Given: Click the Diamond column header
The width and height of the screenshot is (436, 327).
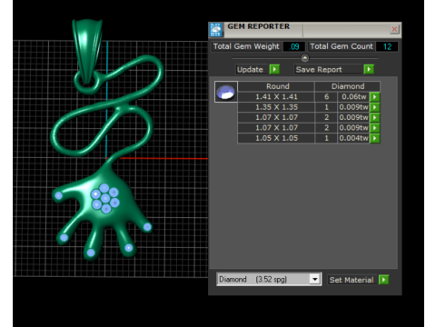Looking at the screenshot, I should (x=348, y=86).
